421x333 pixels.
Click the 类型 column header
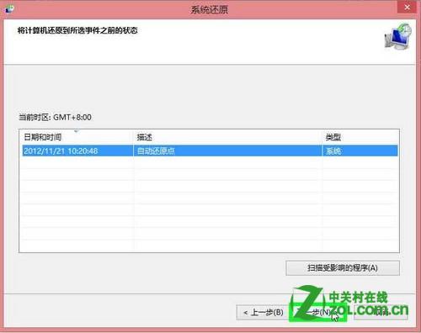pyautogui.click(x=360, y=137)
